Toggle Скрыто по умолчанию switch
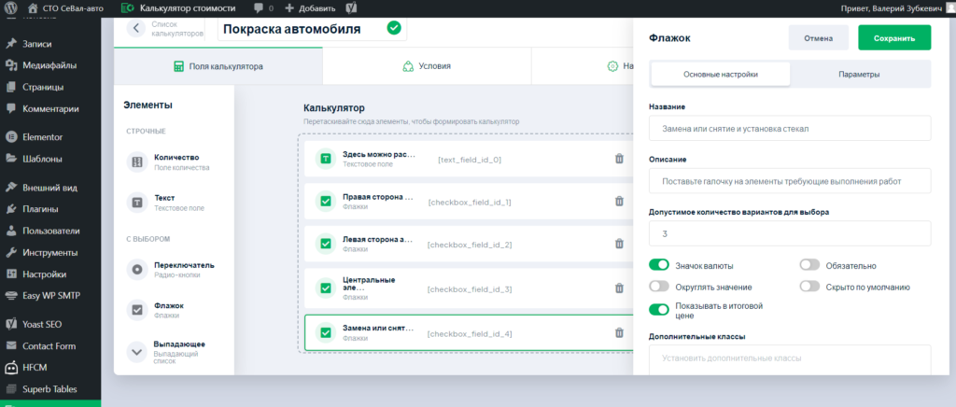This screenshot has width=956, height=407. [809, 287]
